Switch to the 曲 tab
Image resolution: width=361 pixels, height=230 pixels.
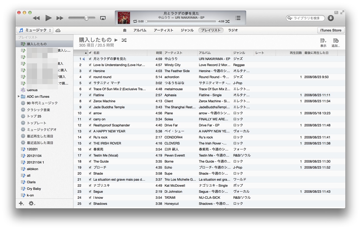[x=125, y=30]
